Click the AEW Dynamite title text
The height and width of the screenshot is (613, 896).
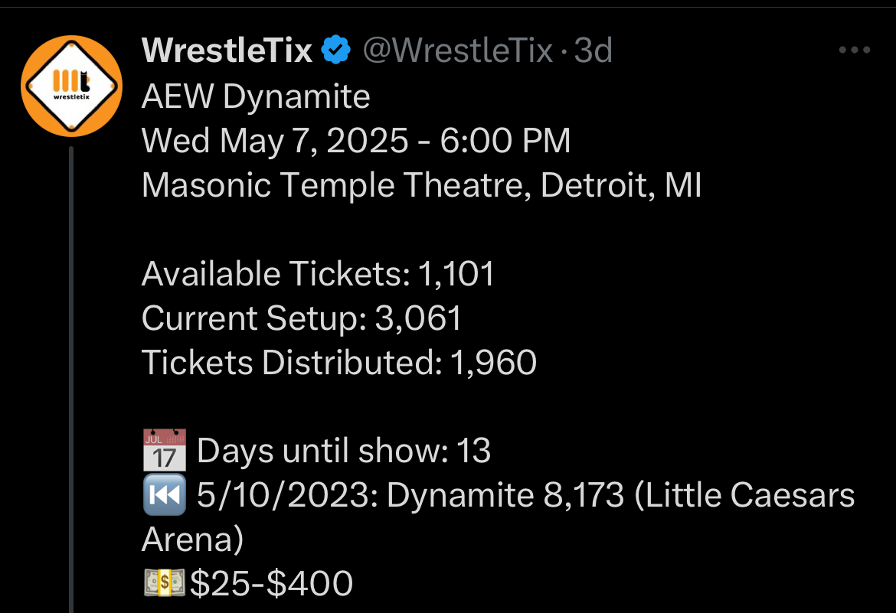(x=256, y=97)
